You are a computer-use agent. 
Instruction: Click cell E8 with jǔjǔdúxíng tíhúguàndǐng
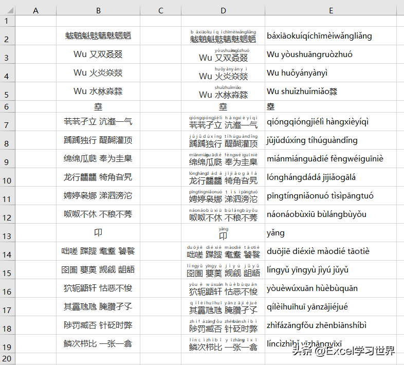point(331,140)
